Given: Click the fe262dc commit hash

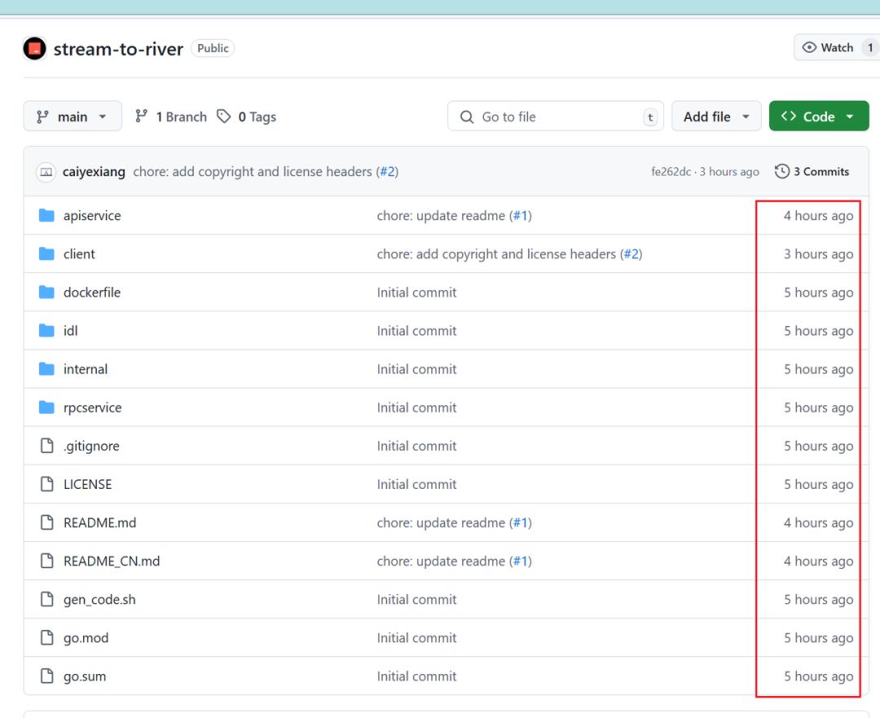Looking at the screenshot, I should [x=670, y=172].
